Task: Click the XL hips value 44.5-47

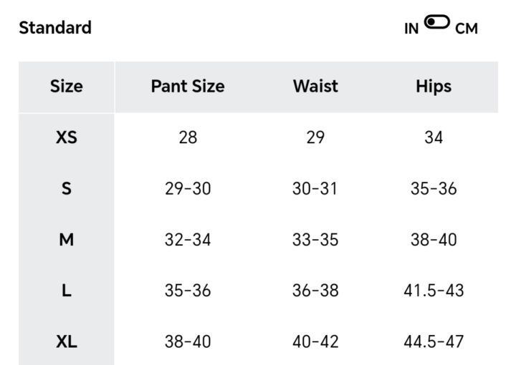Action: 434,342
